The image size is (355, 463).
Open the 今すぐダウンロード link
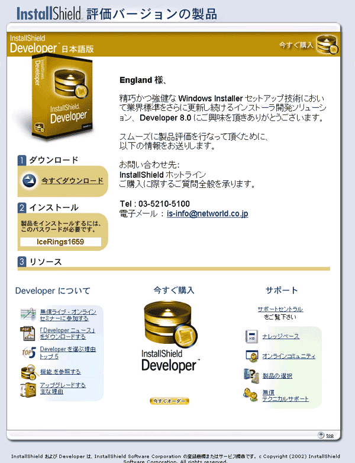coord(72,180)
